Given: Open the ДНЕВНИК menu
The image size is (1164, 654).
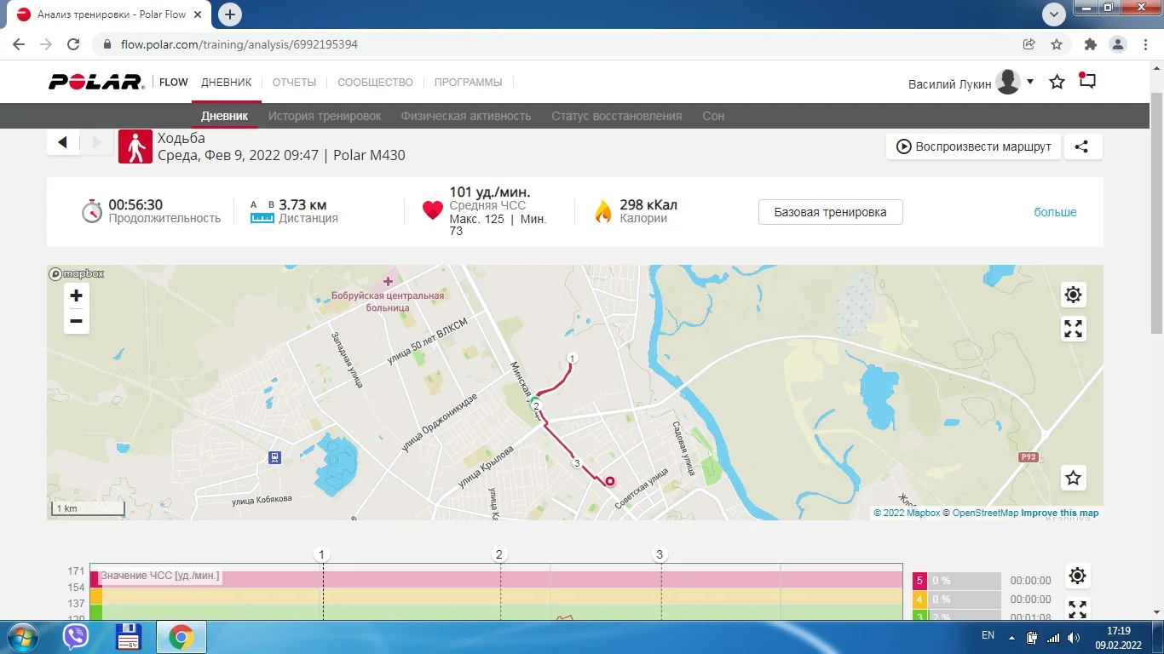Looking at the screenshot, I should point(227,83).
